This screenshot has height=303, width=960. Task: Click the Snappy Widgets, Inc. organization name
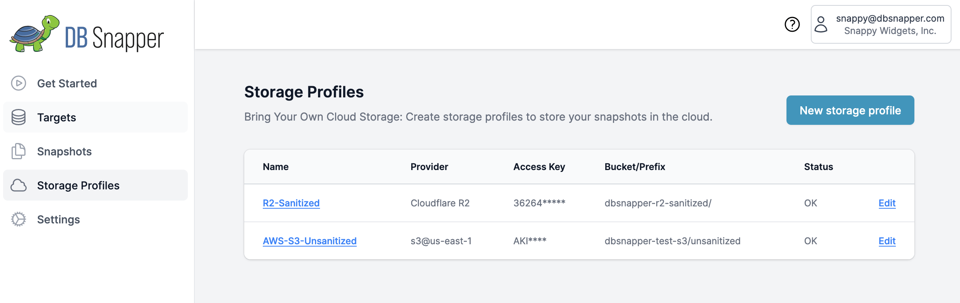[x=890, y=31]
